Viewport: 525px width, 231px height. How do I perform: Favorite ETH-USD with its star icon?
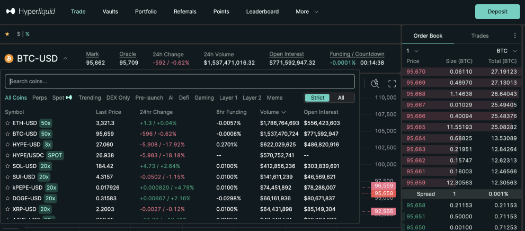7,123
